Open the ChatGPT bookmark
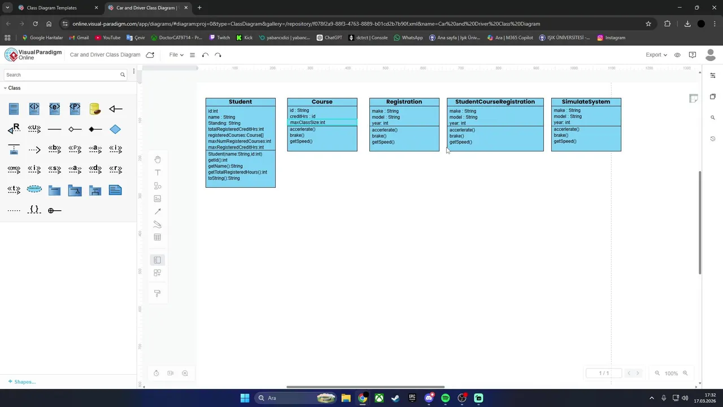 pos(329,38)
